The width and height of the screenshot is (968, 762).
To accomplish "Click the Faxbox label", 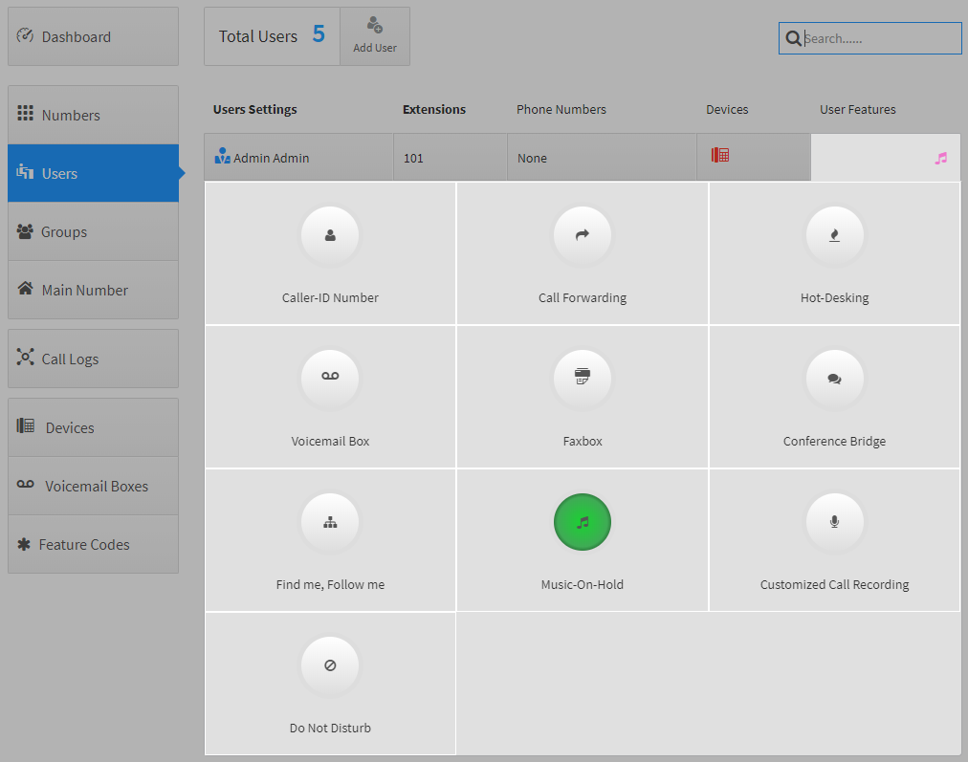I will 583,441.
